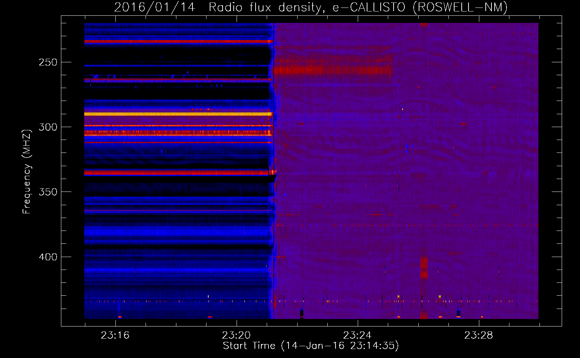Click the 250 frequency tick label
The image size is (580, 358).
point(48,62)
